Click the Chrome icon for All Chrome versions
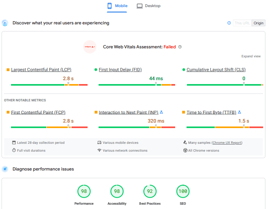This screenshot has width=269, height=209. tap(185, 150)
